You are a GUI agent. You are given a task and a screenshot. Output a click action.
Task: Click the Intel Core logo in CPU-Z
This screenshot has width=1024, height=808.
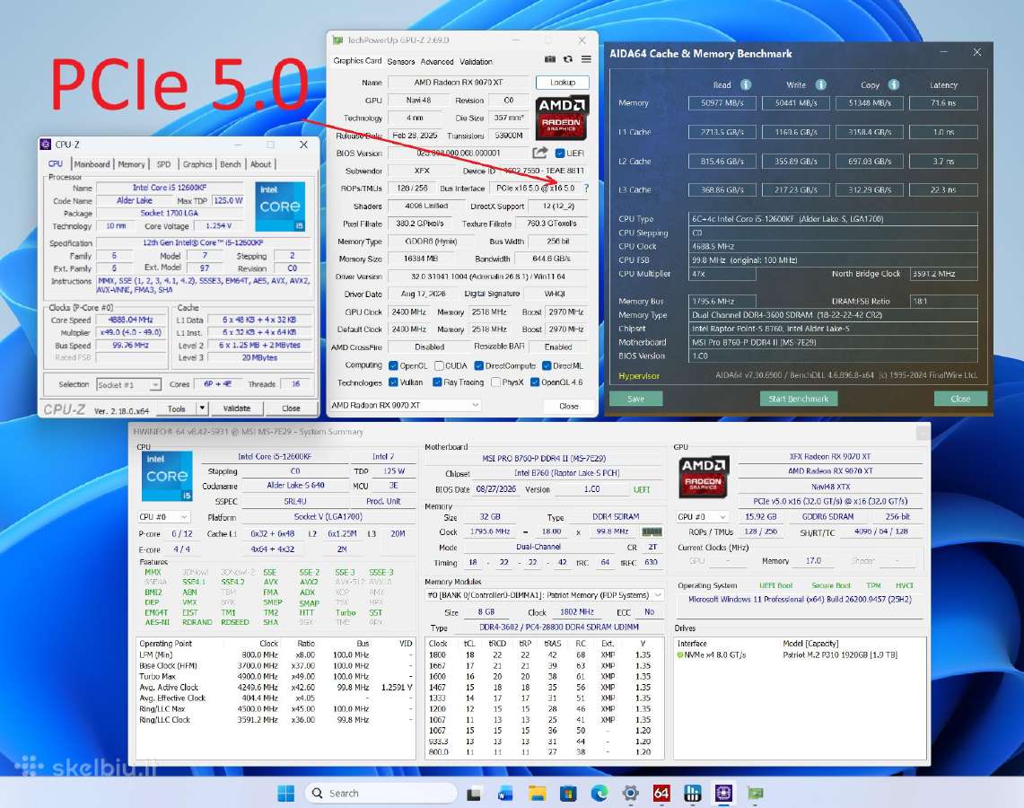279,206
